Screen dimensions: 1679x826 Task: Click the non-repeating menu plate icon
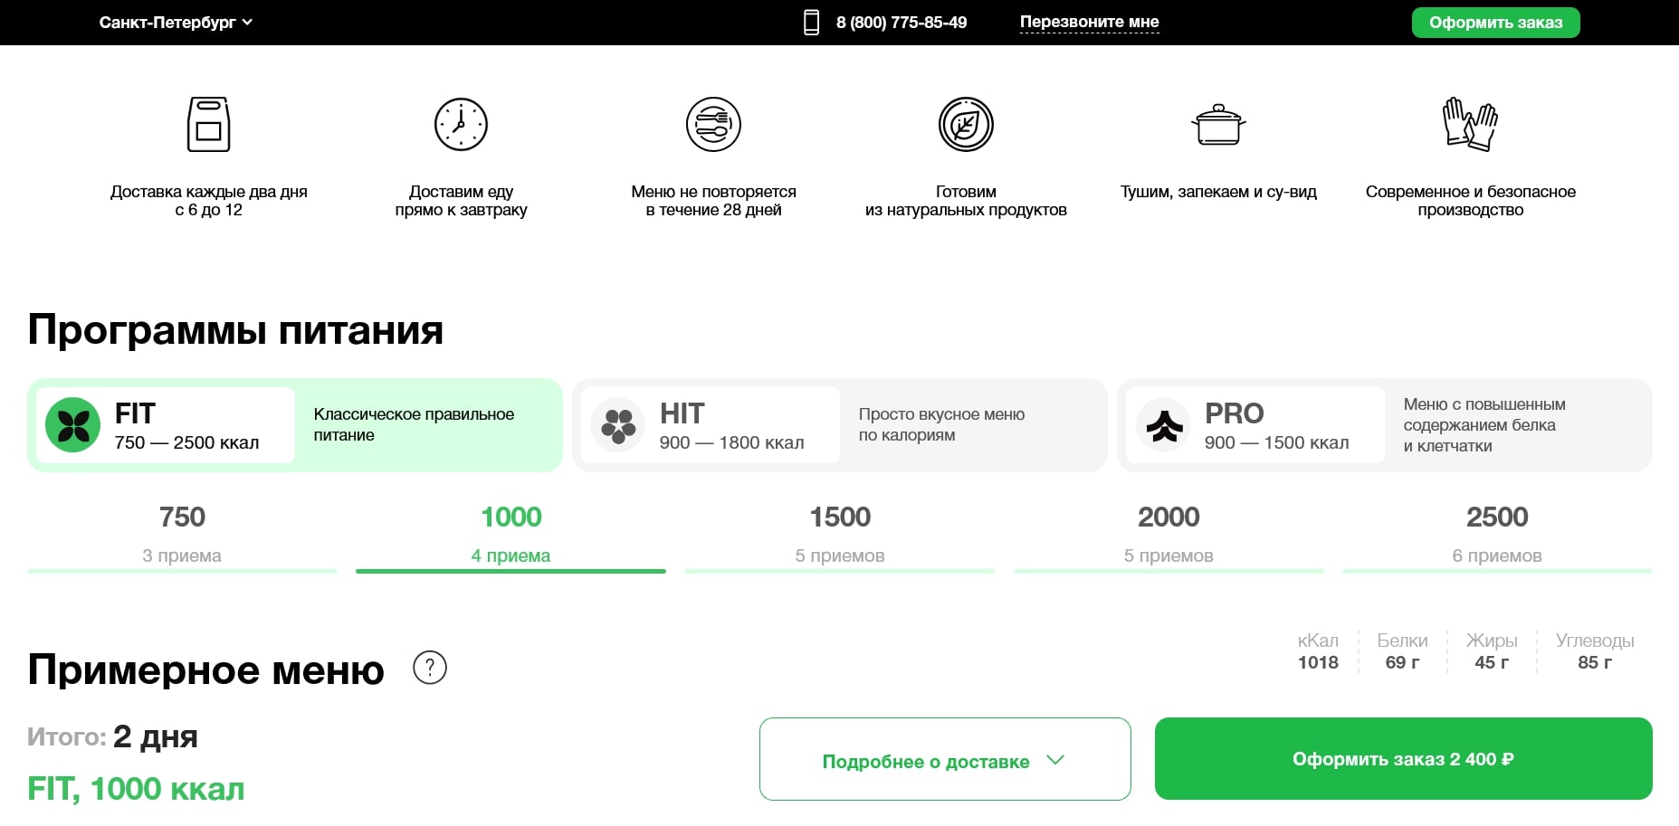pyautogui.click(x=713, y=124)
